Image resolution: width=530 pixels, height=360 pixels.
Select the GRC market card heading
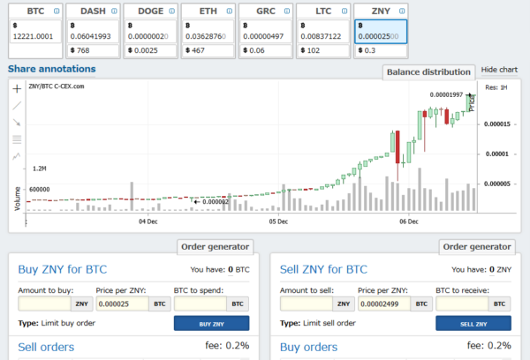click(x=266, y=11)
